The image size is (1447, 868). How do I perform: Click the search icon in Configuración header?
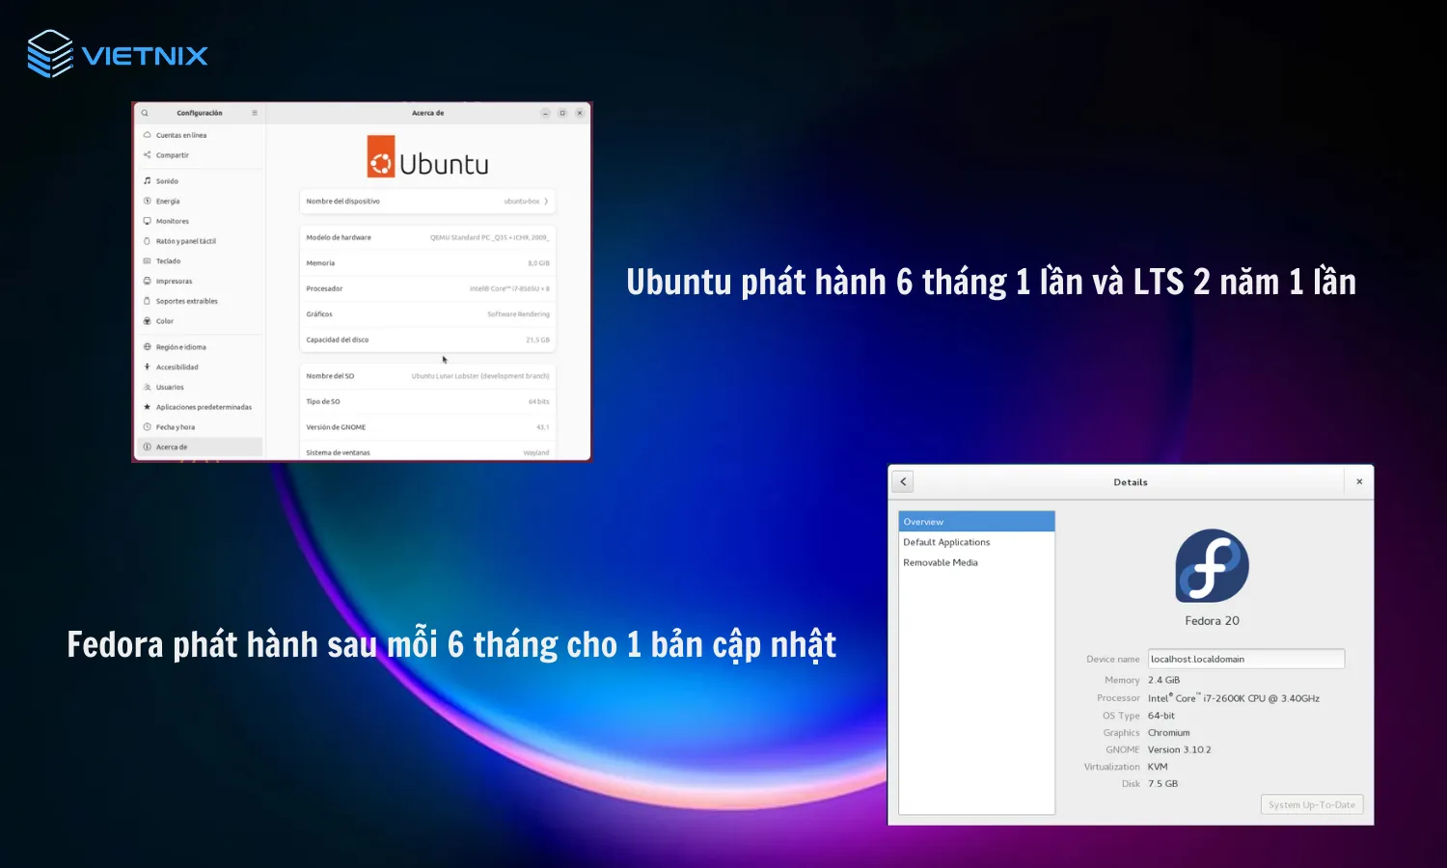click(145, 113)
